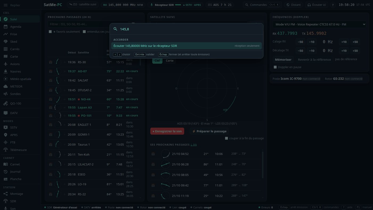The image size is (373, 210).
Task: Show the Avions aircraft view
Action: (x=20, y=64)
